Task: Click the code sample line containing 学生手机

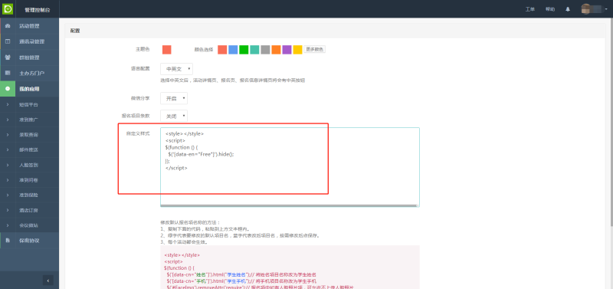Action: 241,281
